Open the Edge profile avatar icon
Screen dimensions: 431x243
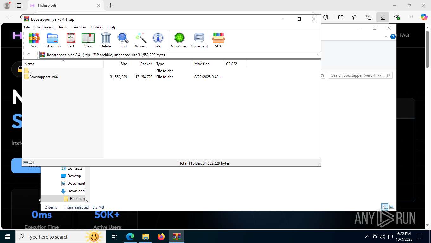tap(7, 5)
